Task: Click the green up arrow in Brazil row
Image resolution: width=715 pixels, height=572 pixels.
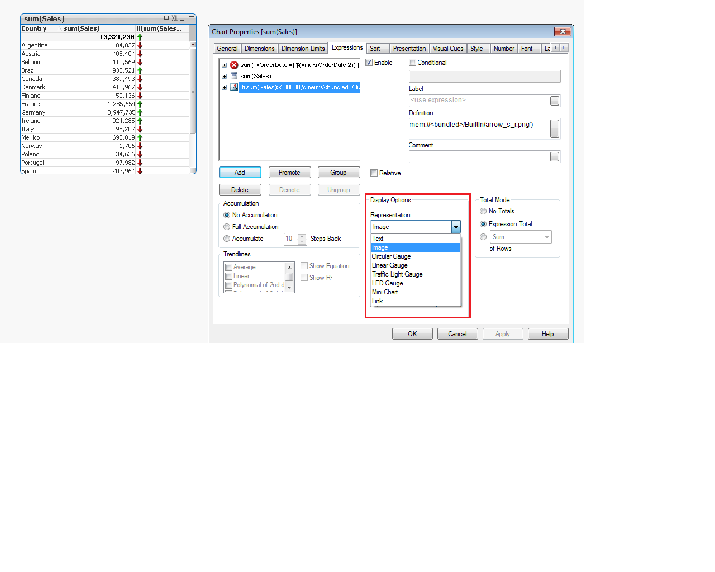Action: 140,70
